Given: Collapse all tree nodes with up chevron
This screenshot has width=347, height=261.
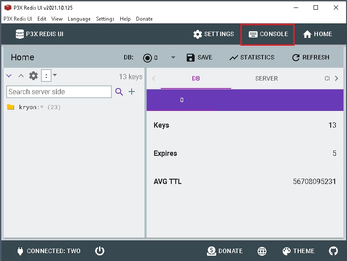Looking at the screenshot, I should (x=21, y=76).
